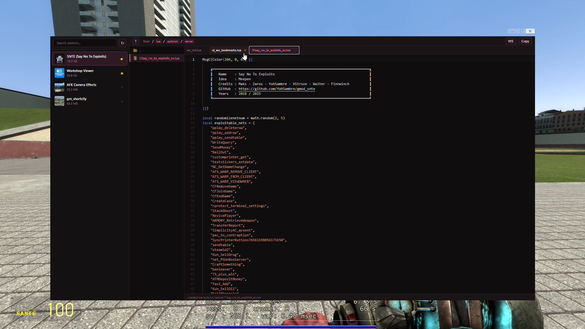585x329 pixels.
Task: Click the blue progress bar at bottom
Action: coord(291,327)
